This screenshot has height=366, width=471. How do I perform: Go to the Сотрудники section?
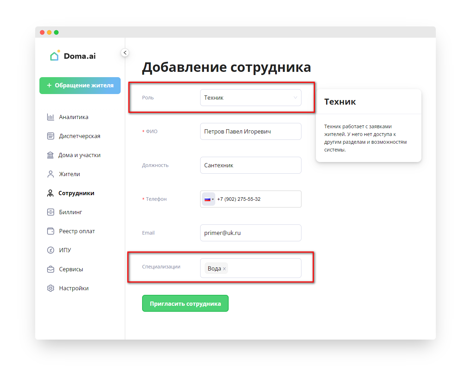click(76, 193)
